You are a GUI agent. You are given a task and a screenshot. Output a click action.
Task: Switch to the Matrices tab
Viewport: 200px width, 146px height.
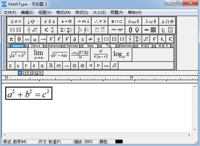72,46
